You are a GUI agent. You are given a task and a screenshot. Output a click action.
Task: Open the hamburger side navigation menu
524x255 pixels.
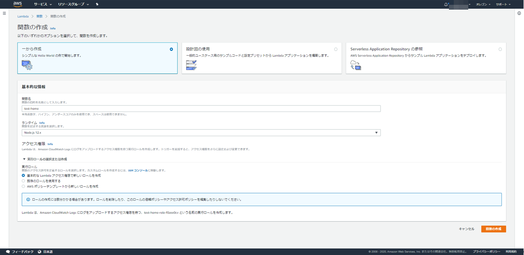4,13
